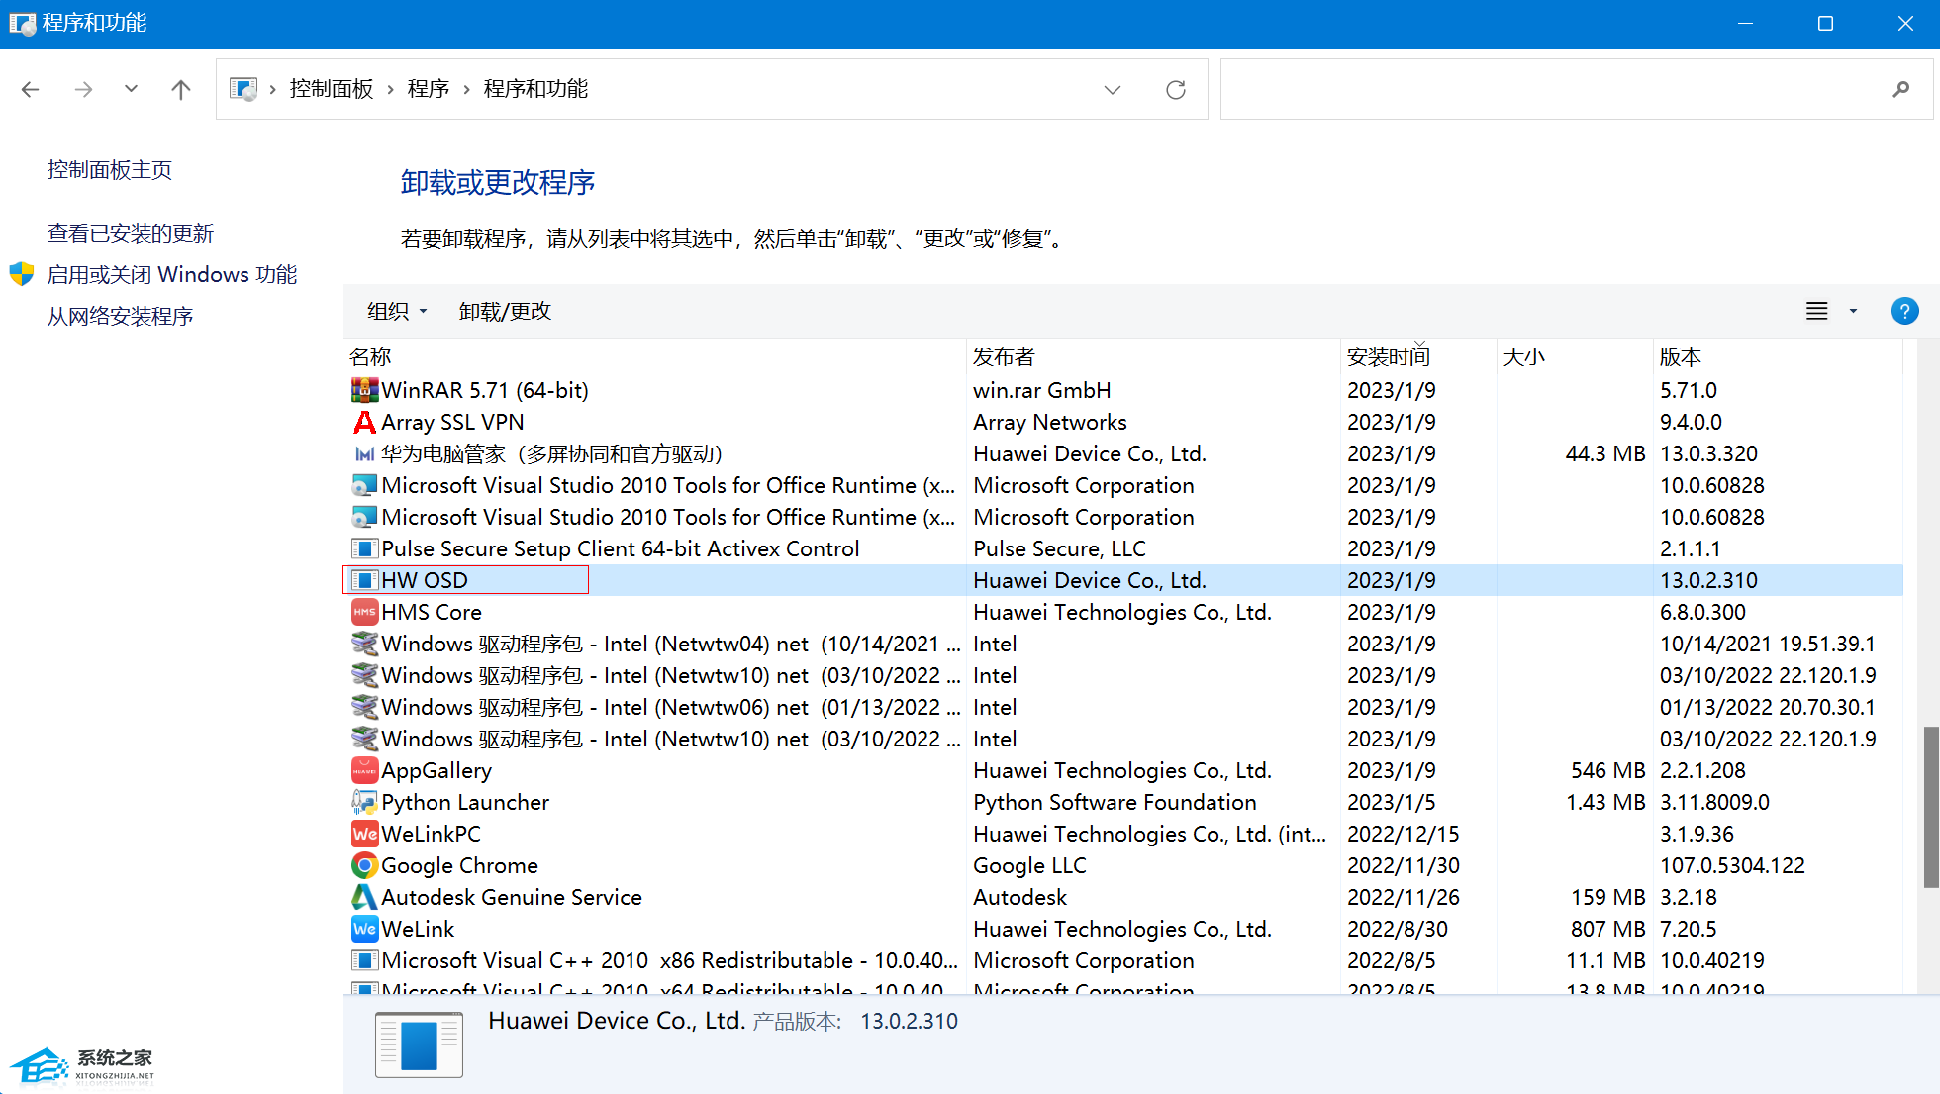This screenshot has width=1940, height=1094.
Task: Click the AppGallery red icon
Action: click(x=364, y=770)
